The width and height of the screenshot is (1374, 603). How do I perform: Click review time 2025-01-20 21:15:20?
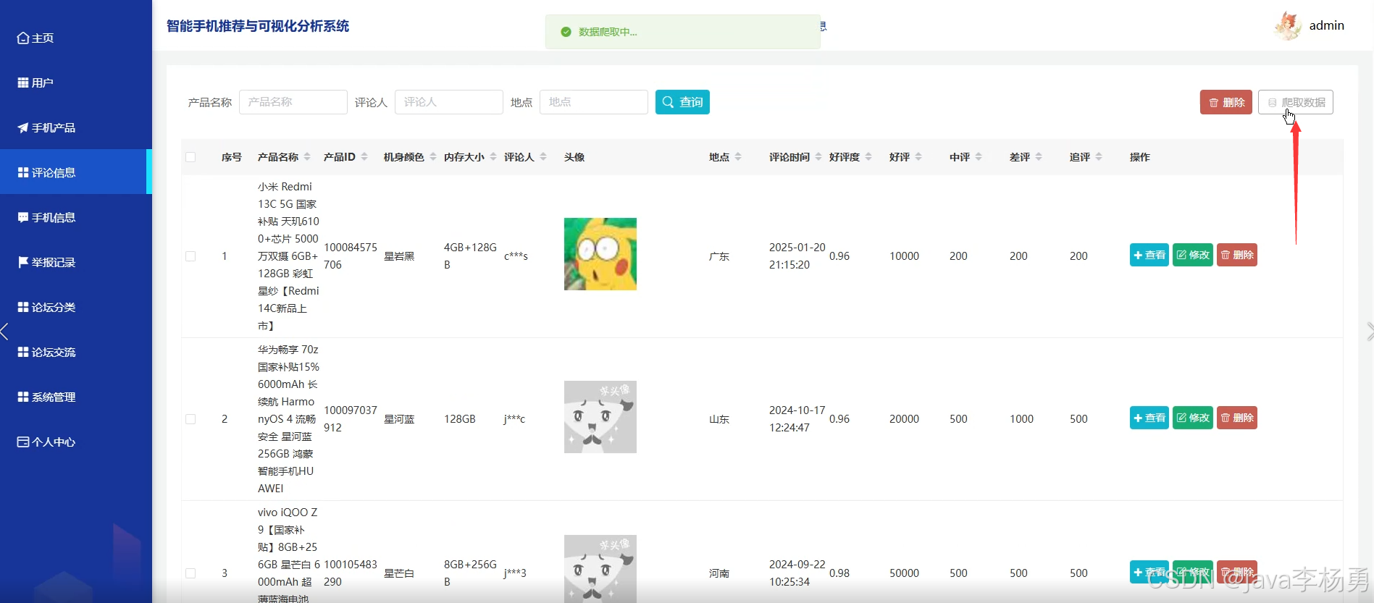[797, 256]
